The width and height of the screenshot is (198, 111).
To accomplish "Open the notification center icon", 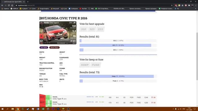I will 195,109.
